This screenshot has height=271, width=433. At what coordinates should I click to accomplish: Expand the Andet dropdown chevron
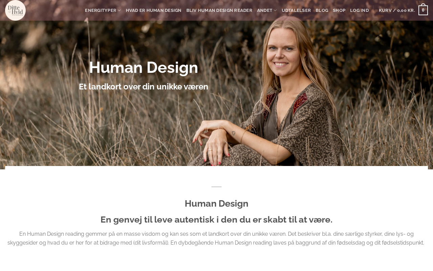[275, 11]
